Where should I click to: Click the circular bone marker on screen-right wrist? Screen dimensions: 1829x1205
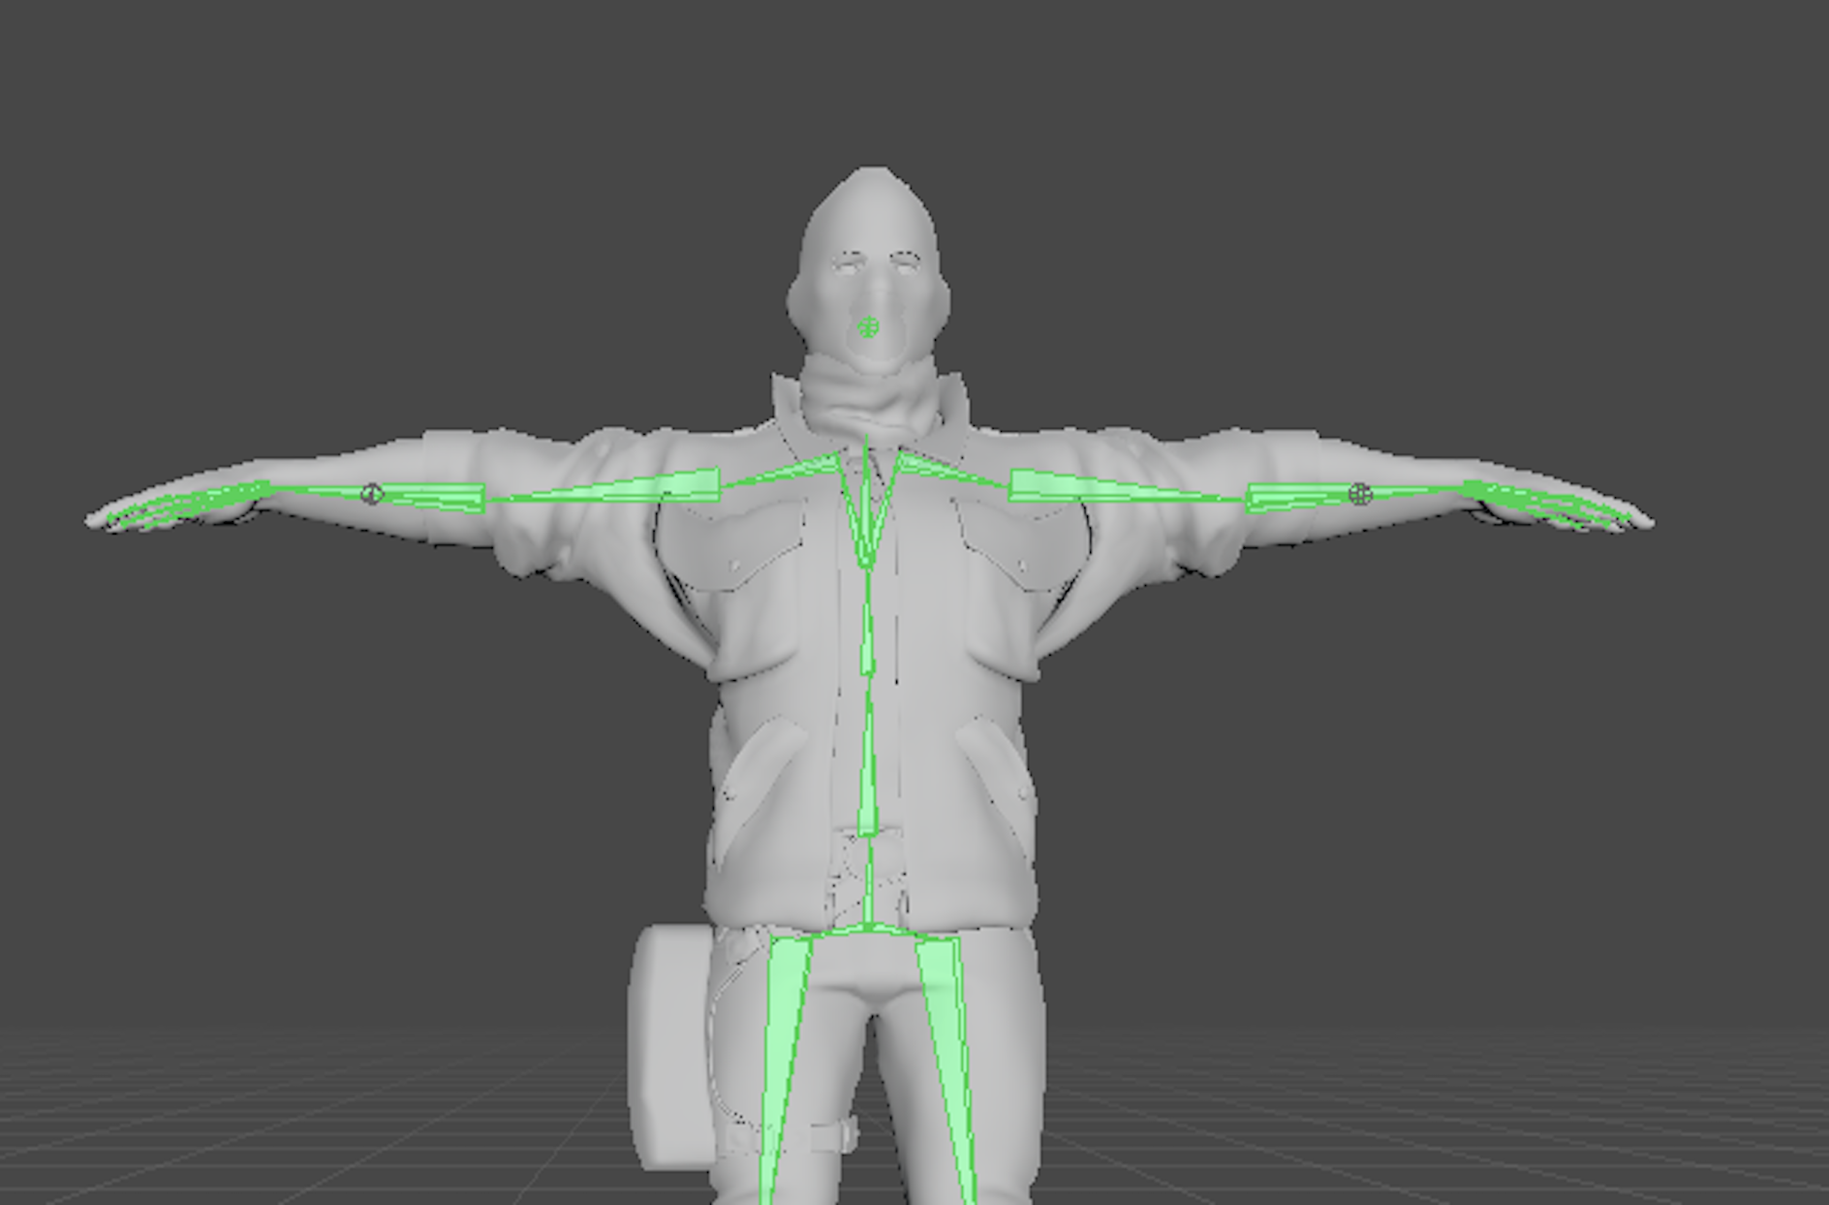tap(1360, 495)
